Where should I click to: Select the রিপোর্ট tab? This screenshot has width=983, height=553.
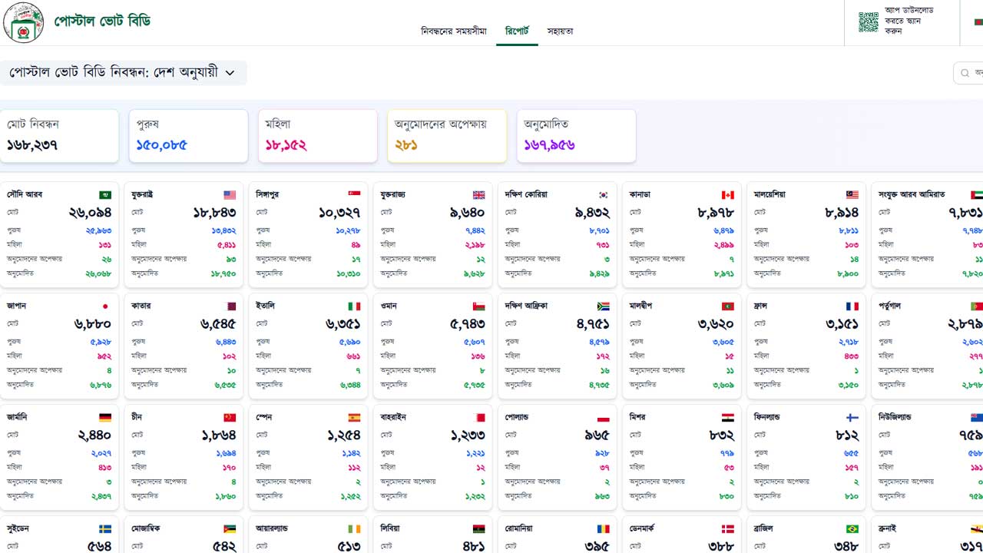click(x=517, y=31)
